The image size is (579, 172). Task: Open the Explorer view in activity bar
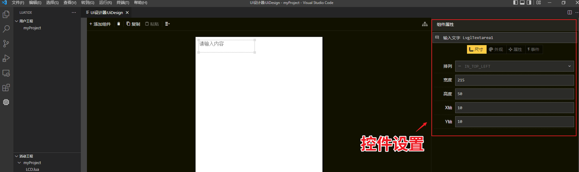click(6, 14)
